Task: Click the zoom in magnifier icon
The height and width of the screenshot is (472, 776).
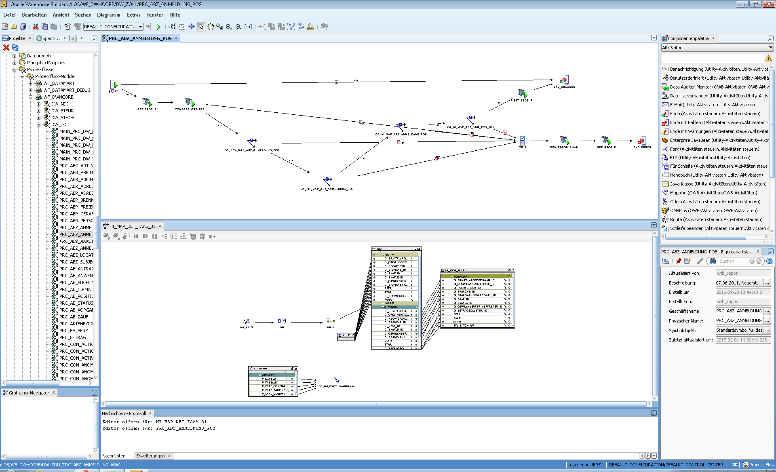Action: click(229, 27)
